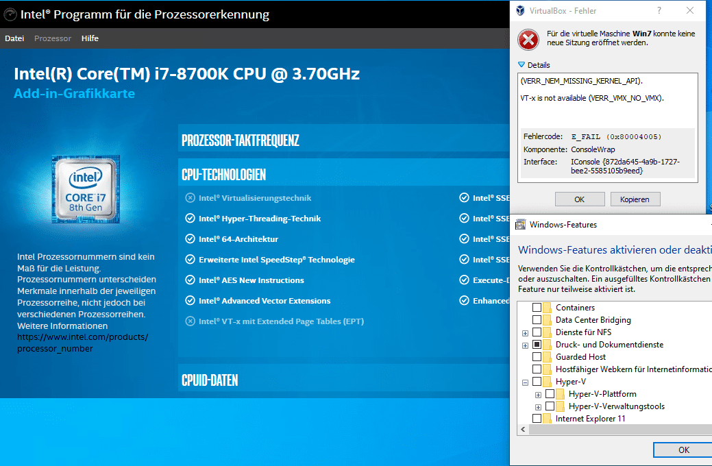Screen dimensions: 712x466
Task: Click the horizontal scrollbar left arrow in Windows-Features
Action: (x=523, y=429)
